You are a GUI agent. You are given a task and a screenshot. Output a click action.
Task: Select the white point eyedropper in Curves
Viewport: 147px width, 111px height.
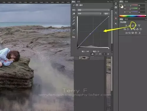73,24
